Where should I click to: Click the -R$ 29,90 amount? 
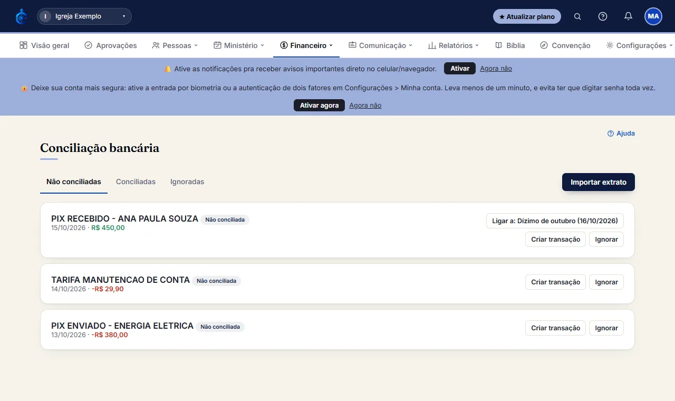[x=108, y=289]
